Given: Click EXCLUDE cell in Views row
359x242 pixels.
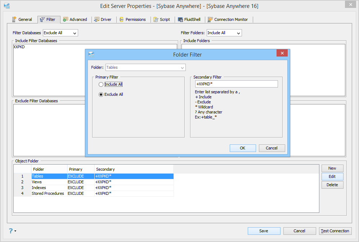Looking at the screenshot, I should (81, 182).
